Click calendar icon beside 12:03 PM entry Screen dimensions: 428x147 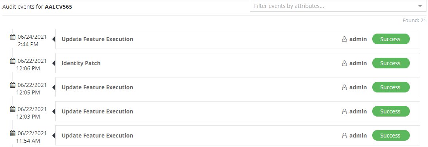coord(13,109)
